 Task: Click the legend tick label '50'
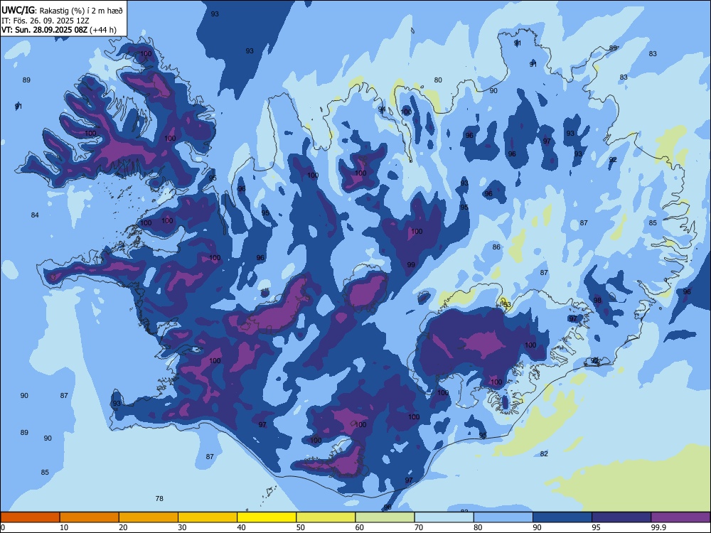point(301,527)
